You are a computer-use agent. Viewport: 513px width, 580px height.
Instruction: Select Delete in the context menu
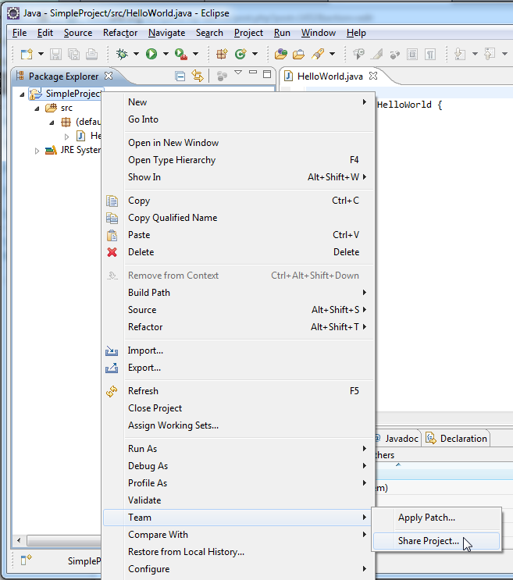(239, 252)
